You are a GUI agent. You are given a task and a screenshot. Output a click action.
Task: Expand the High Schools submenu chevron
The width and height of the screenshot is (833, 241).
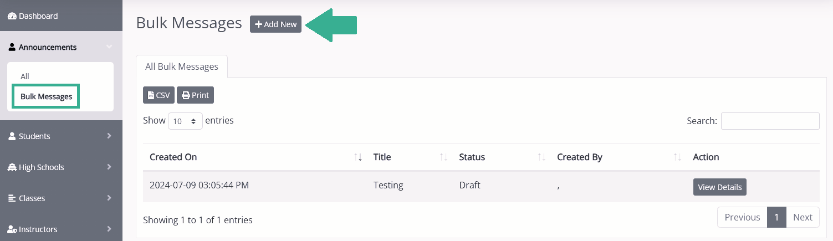tap(109, 167)
